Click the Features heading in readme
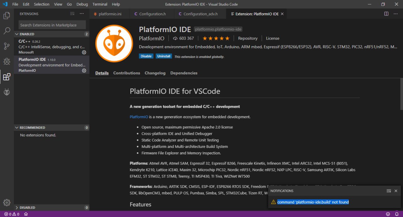This screenshot has height=217, width=403. pos(140,204)
